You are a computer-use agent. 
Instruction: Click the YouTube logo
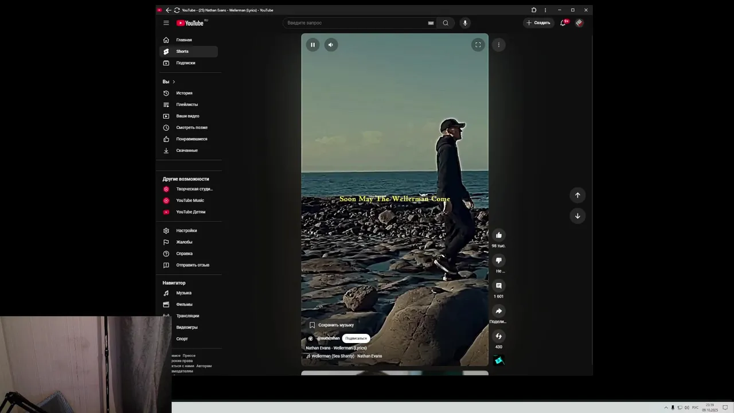click(190, 23)
